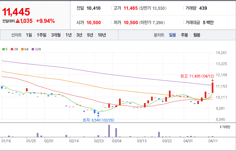
Task: Click the current price 11,445
Action: [16, 12]
